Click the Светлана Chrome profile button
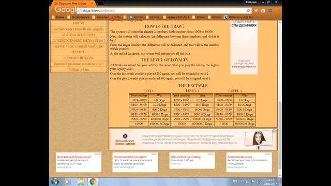Screen dimensions: 331x186 coord(251,2)
